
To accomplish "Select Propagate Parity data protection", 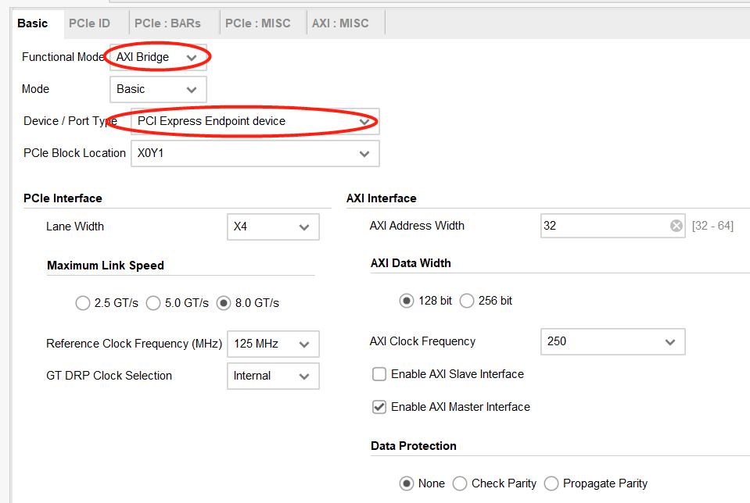I will click(x=551, y=483).
